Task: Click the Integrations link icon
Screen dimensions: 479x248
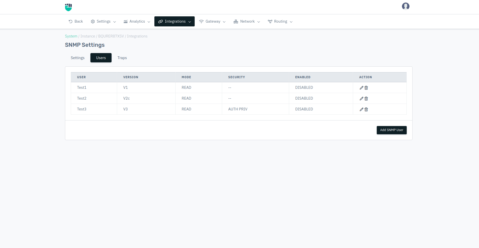Action: coord(160,22)
